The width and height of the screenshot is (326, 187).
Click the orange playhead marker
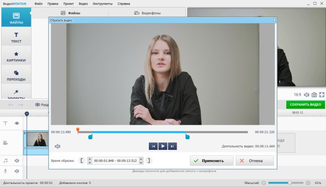[78, 130]
